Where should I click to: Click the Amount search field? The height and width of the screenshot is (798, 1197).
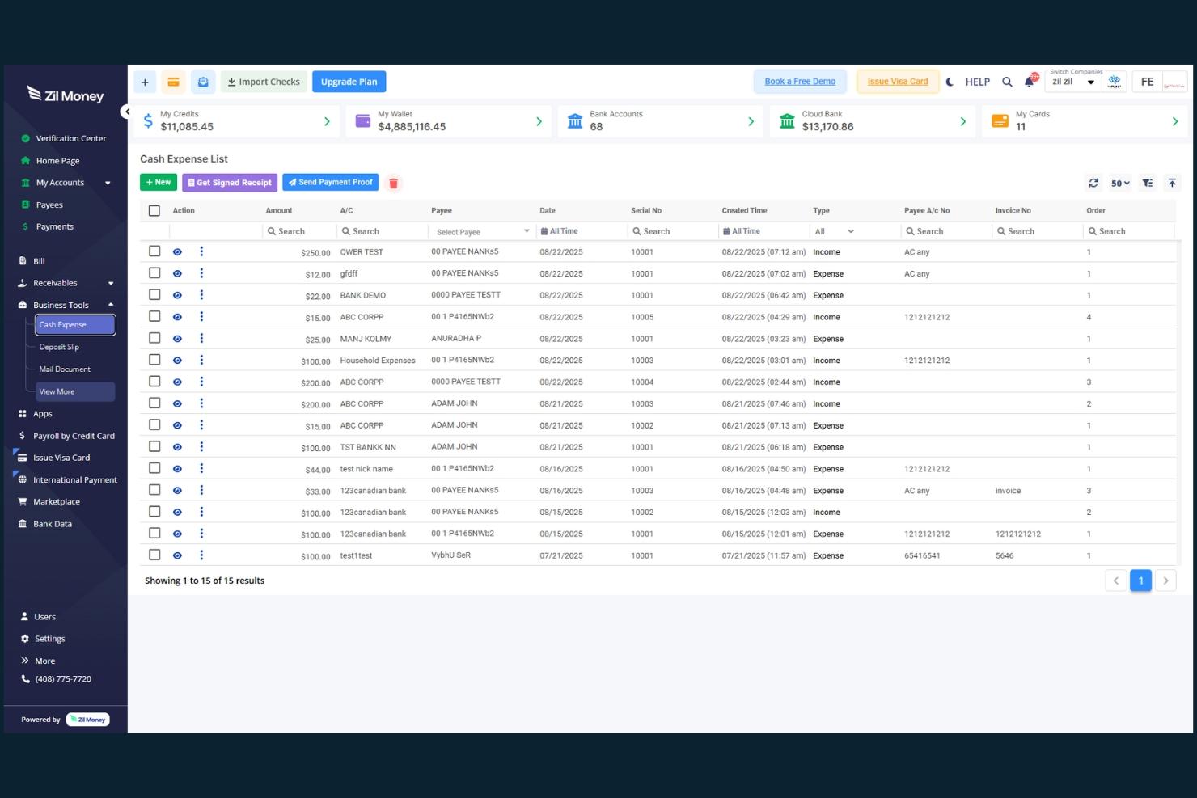[x=298, y=232]
